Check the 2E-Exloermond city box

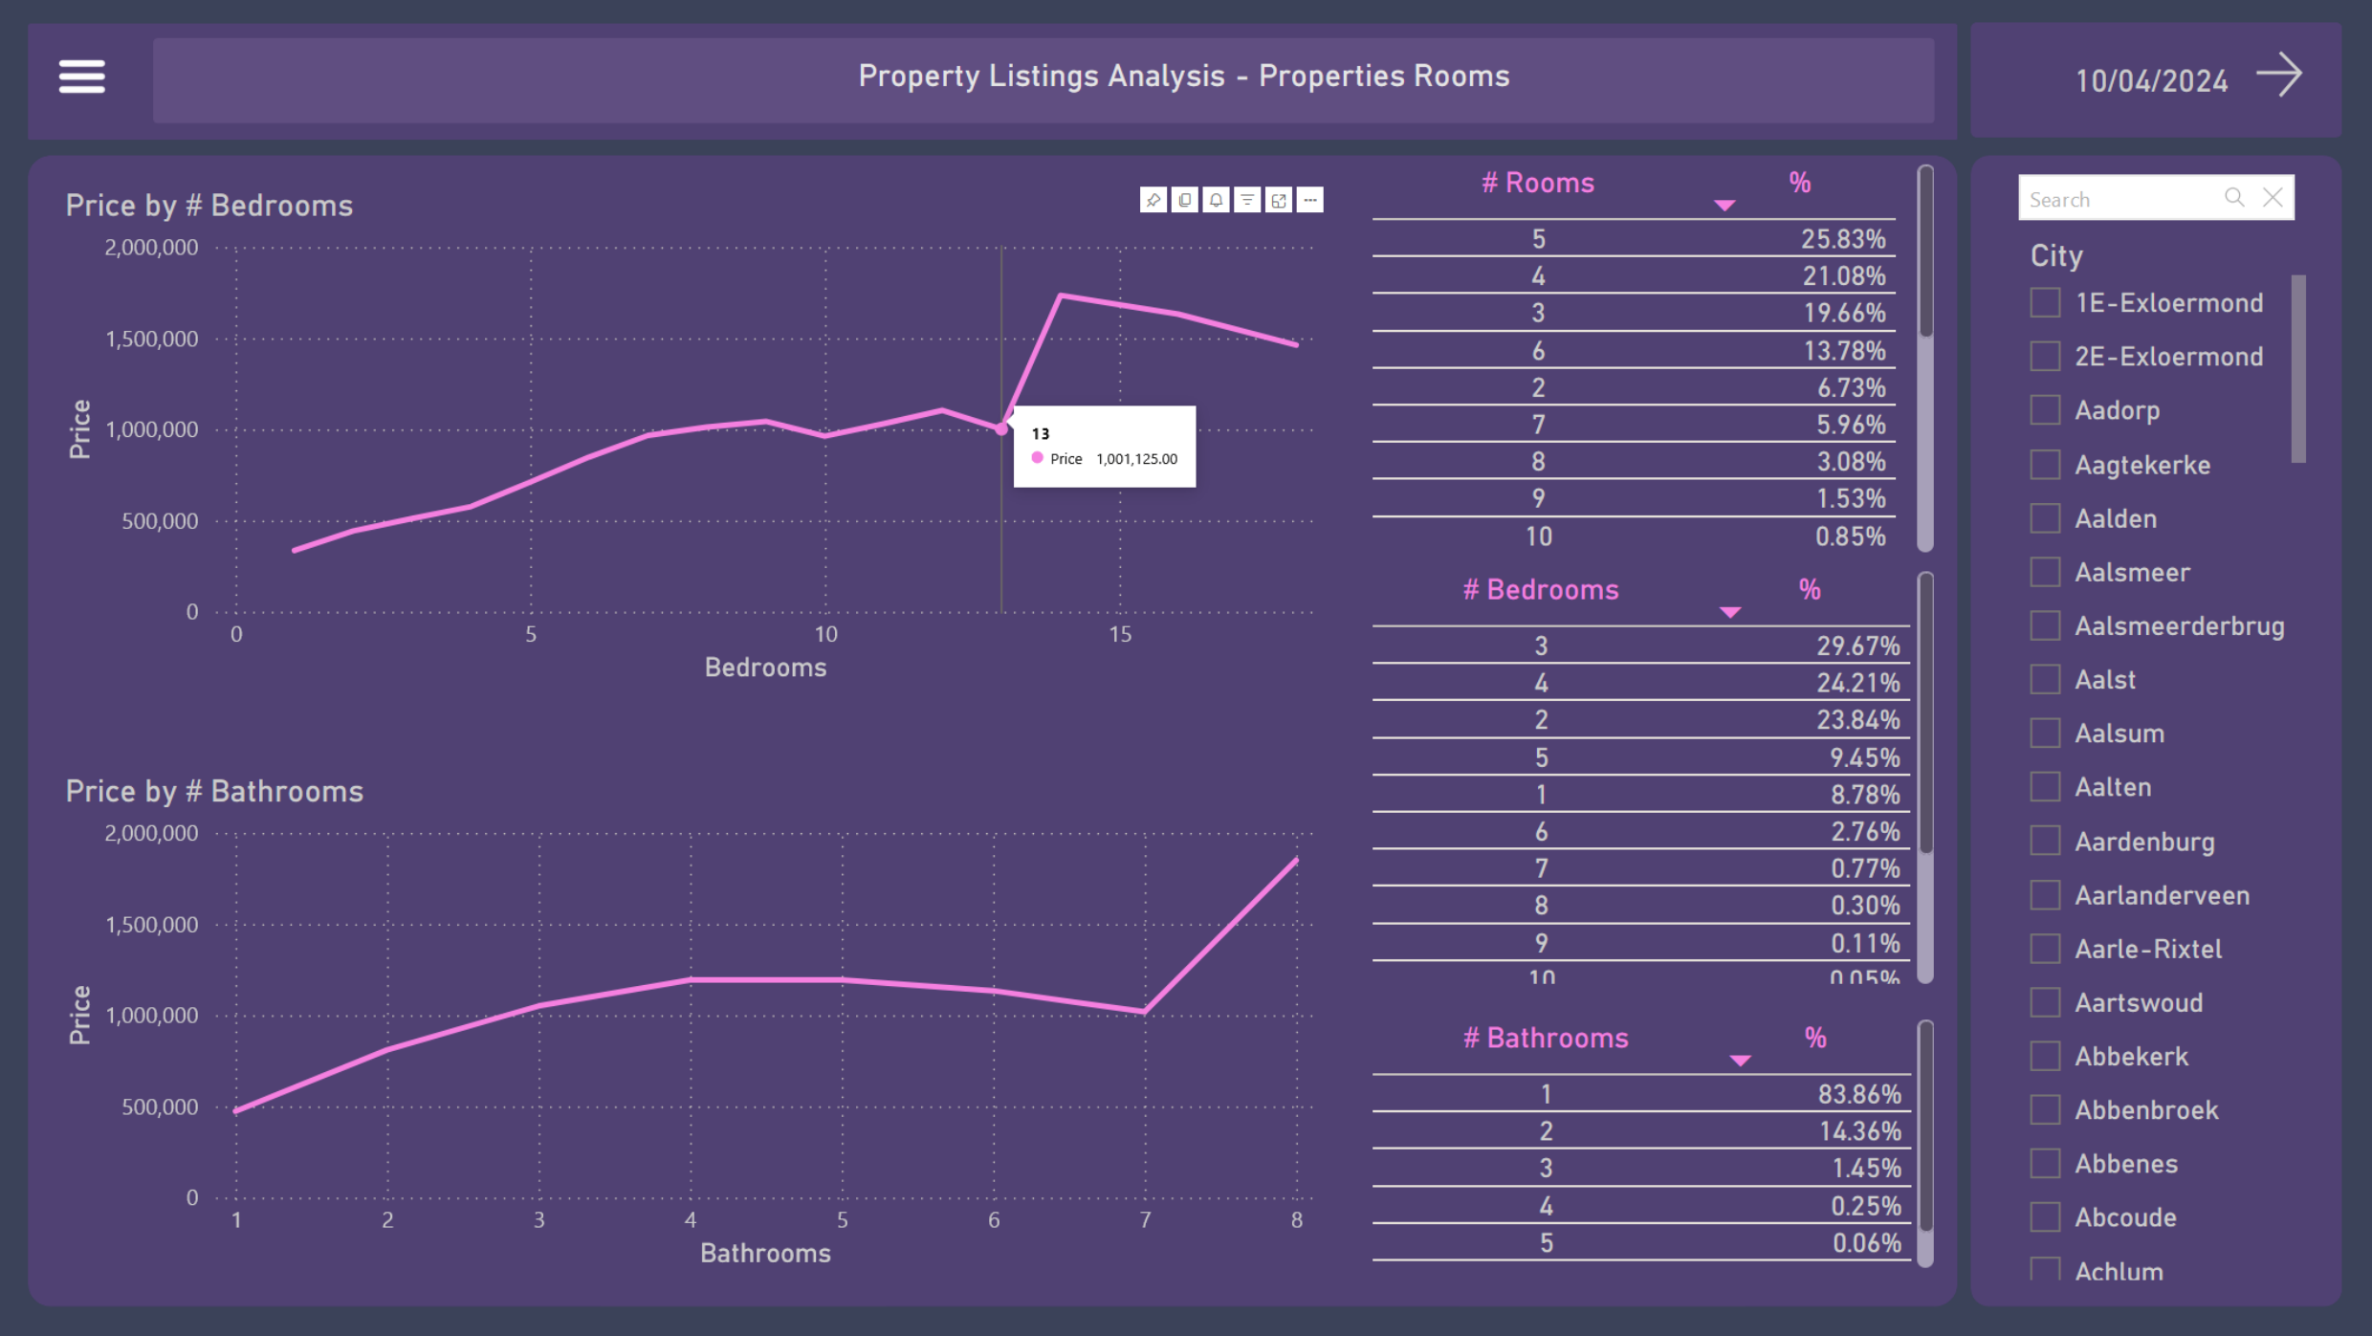point(2045,357)
